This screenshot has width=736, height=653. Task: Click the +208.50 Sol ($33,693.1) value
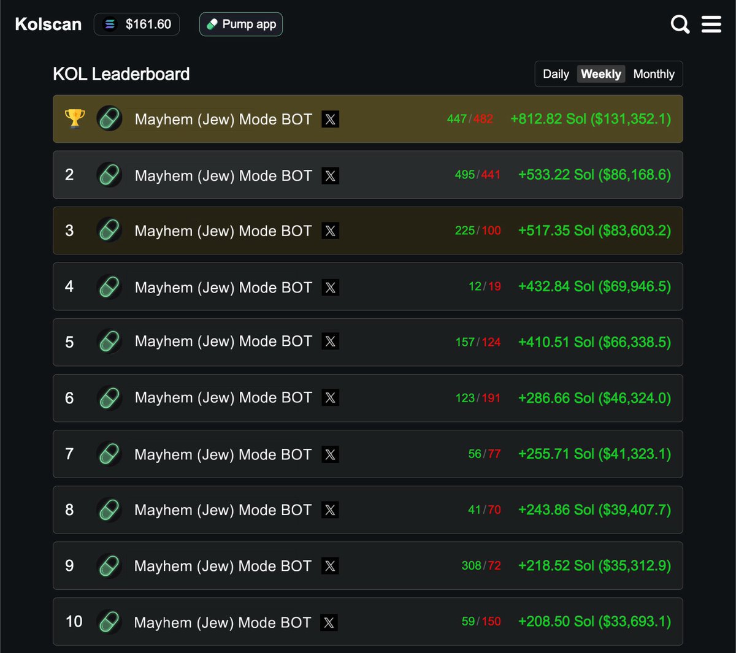[594, 621]
